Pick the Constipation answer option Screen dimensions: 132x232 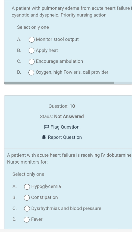point(27,198)
